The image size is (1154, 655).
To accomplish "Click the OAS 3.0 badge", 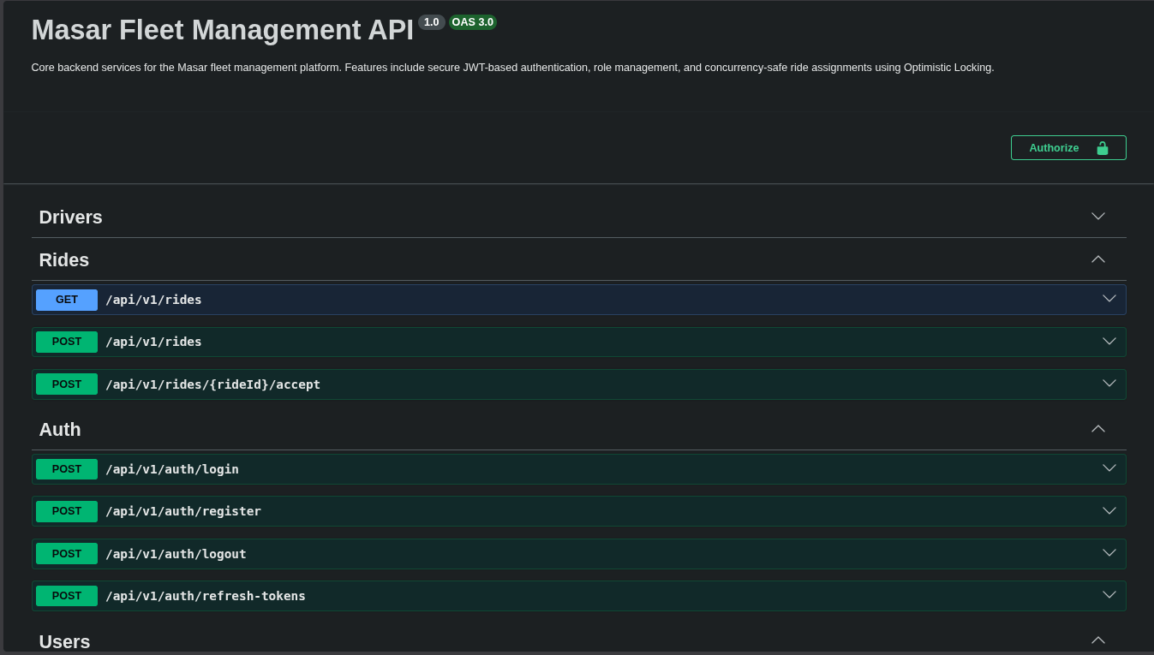I will 473,22.
